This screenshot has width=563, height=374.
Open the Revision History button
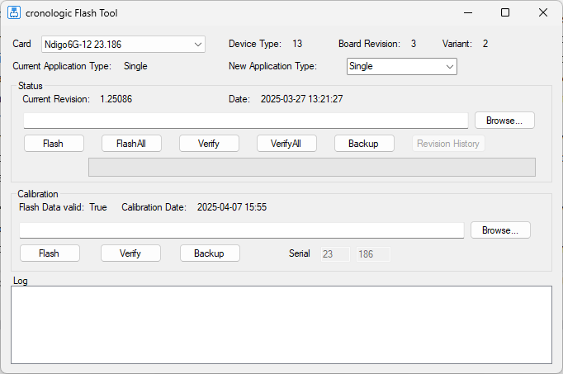click(x=448, y=144)
